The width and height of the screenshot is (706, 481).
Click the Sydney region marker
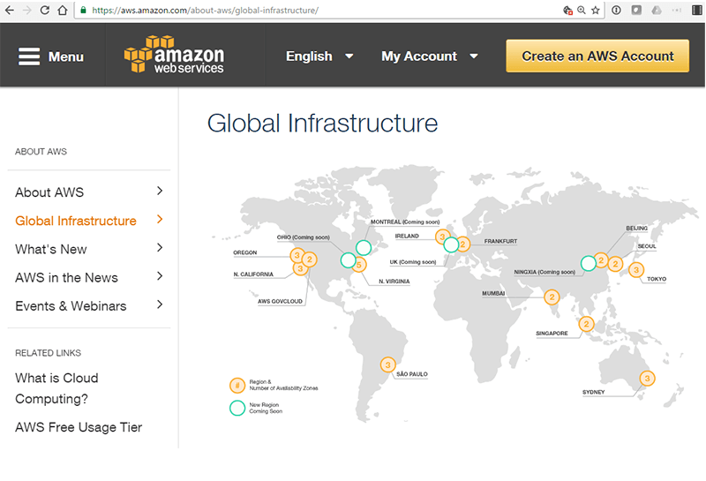[x=647, y=379]
